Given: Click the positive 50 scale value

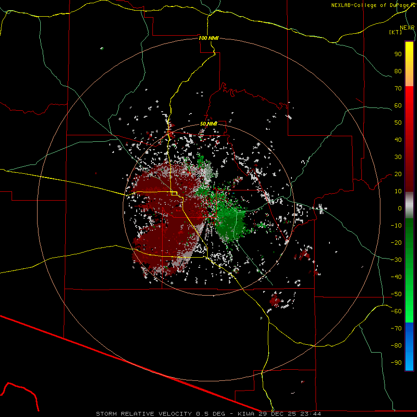Looking at the screenshot, I should (398, 123).
